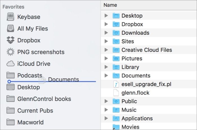This screenshot has height=130, width=197.
Task: Click the Desktop icon in Favorites sidebar
Action: click(10, 87)
